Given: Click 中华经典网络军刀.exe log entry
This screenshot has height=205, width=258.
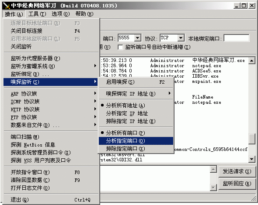Looking at the screenshot, I should (x=219, y=60).
